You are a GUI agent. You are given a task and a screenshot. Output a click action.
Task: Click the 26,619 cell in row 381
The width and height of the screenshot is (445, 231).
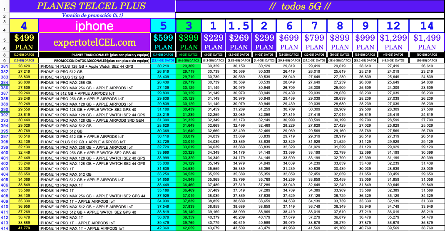pos(427,66)
